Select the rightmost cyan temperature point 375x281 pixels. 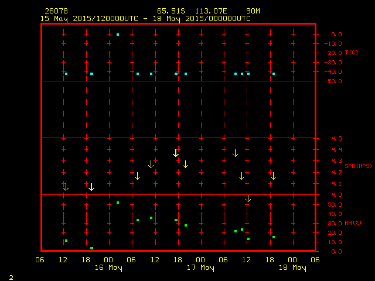tap(274, 74)
